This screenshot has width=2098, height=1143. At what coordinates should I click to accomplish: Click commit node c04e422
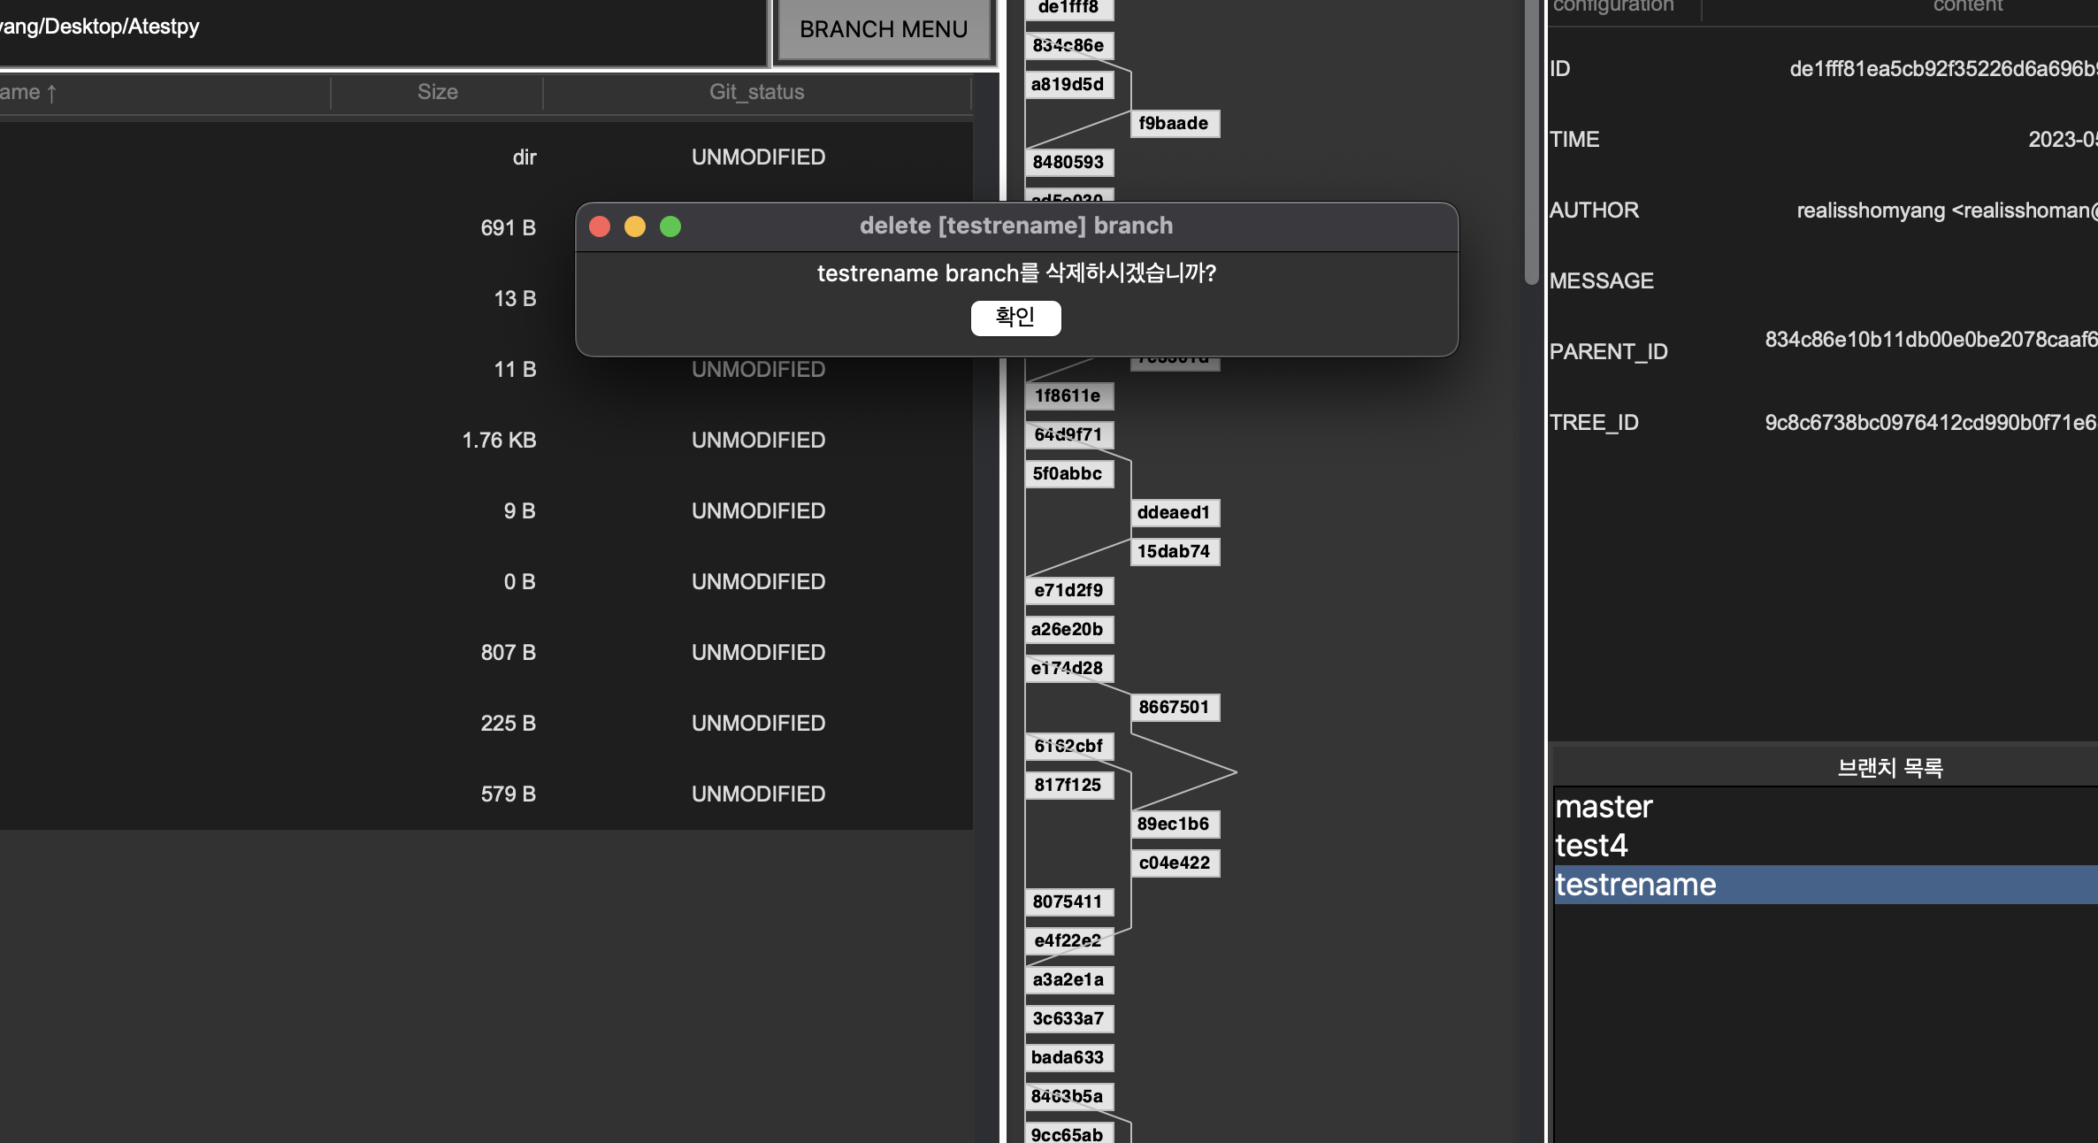[1174, 863]
